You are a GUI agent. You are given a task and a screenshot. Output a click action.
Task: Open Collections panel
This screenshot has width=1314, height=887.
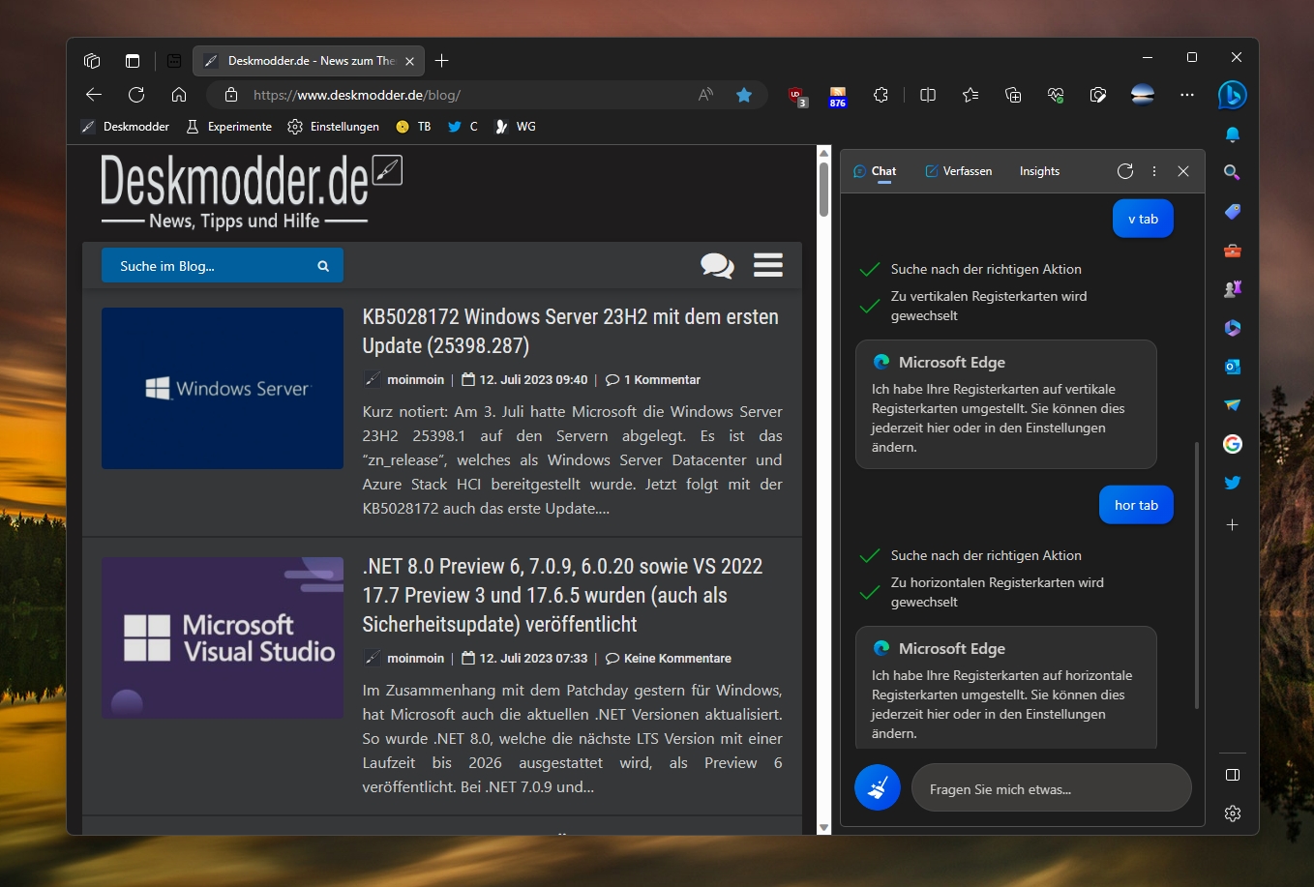(x=1013, y=95)
